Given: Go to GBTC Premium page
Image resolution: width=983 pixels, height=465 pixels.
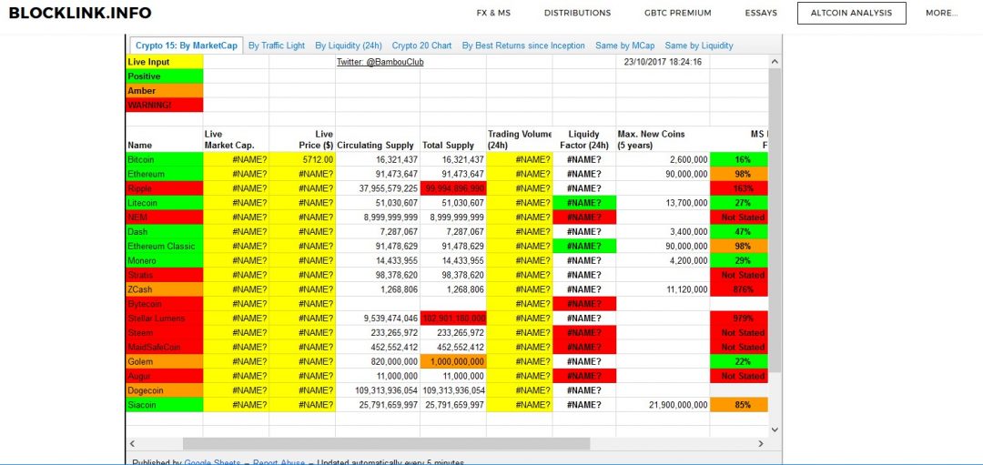Looking at the screenshot, I should (x=678, y=13).
